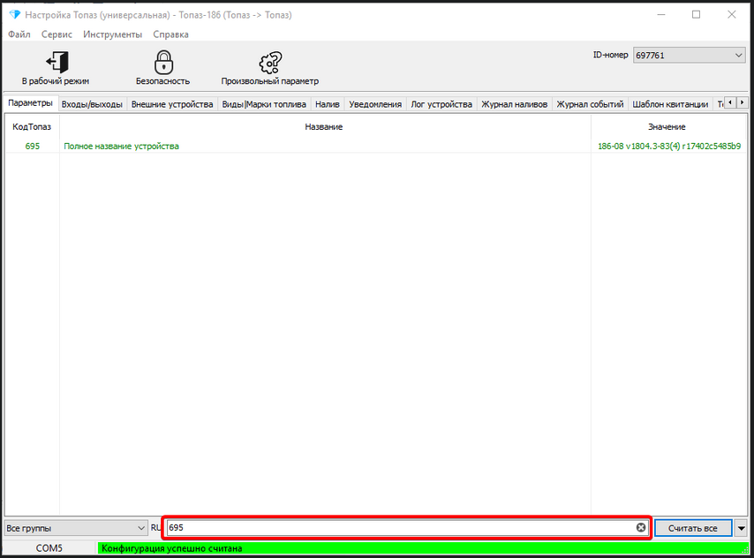Open the ID-номер dropdown showing 697761
Viewport: 754px width, 558px height.
coord(689,56)
